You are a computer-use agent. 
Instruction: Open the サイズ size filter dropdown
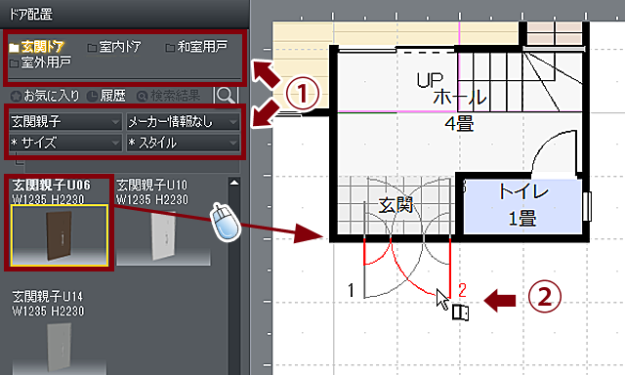point(65,143)
